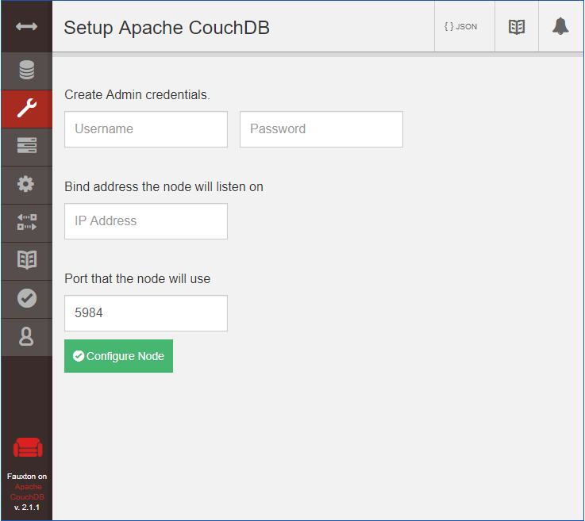The image size is (585, 521).
Task: Click the Setup Apache CouchDB page title
Action: coord(167,28)
